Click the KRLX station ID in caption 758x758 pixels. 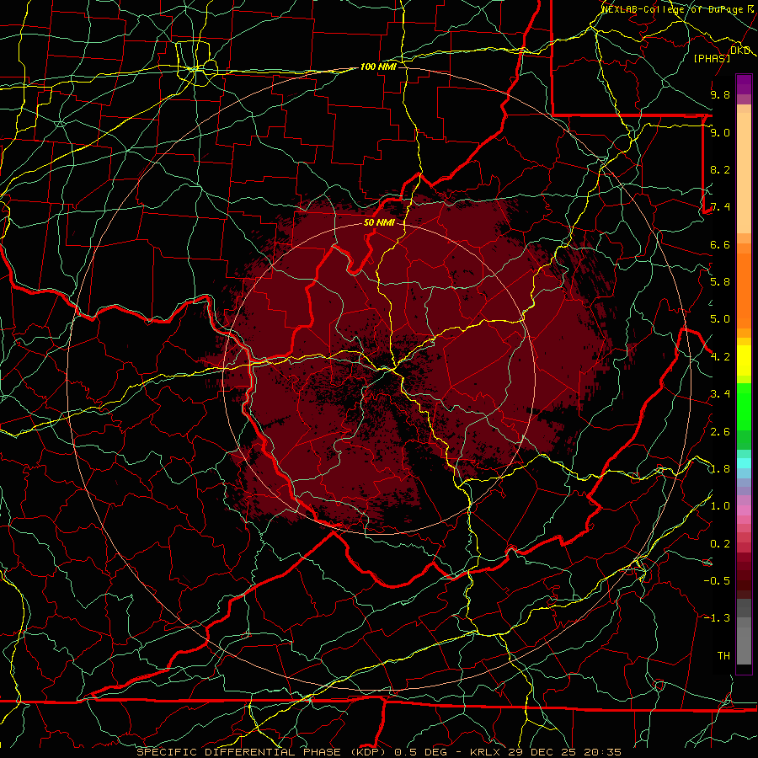click(x=486, y=752)
